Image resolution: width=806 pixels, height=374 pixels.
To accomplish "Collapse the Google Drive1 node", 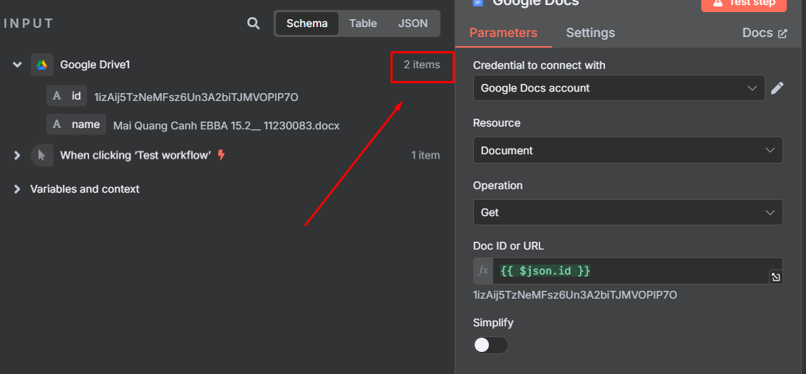I will tap(18, 65).
